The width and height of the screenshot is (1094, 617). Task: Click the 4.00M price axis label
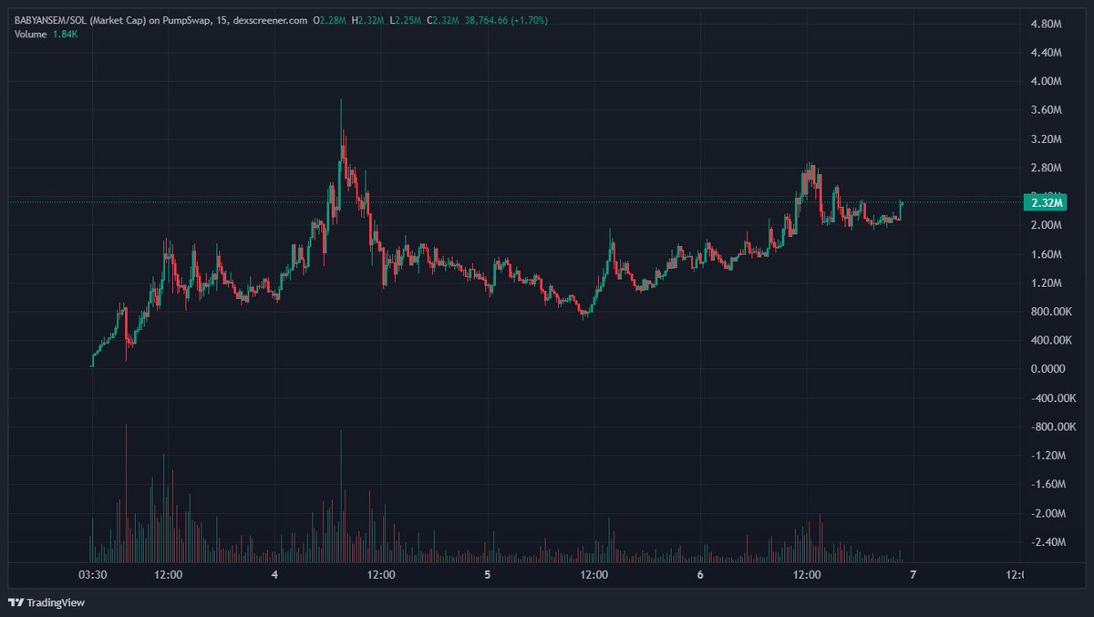[x=1047, y=81]
